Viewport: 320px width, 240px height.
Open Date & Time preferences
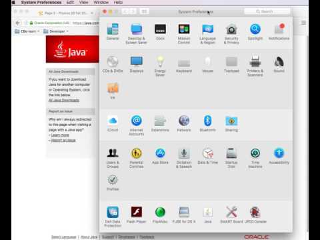207,156
